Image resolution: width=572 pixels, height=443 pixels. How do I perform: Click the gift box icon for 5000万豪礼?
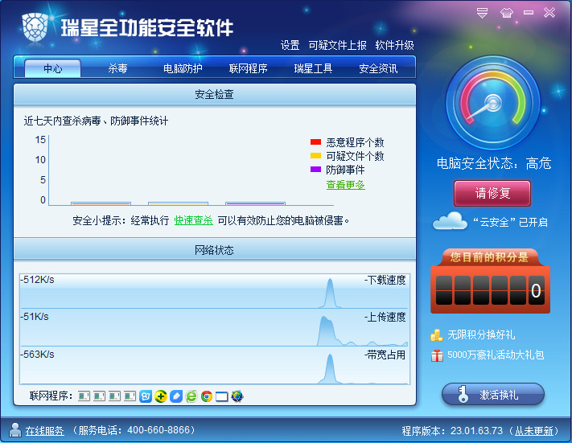437,355
